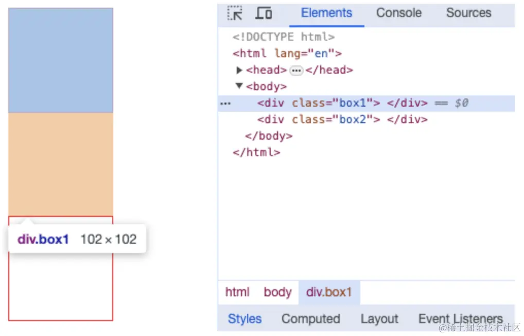Open the Sources tab

pyautogui.click(x=468, y=13)
